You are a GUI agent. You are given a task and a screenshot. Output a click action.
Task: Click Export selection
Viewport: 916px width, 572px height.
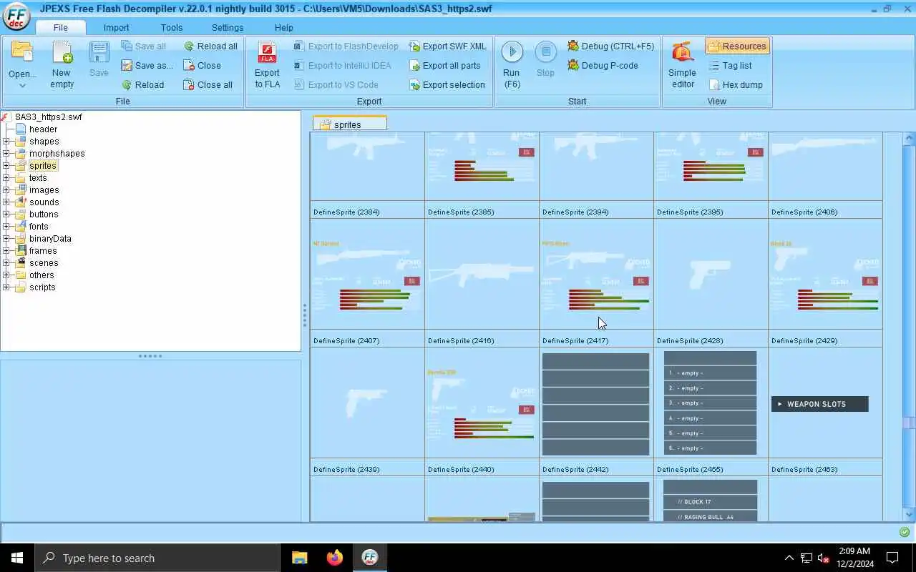coord(447,84)
